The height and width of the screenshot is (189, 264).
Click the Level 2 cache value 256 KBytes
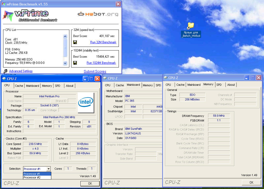click(x=83, y=153)
